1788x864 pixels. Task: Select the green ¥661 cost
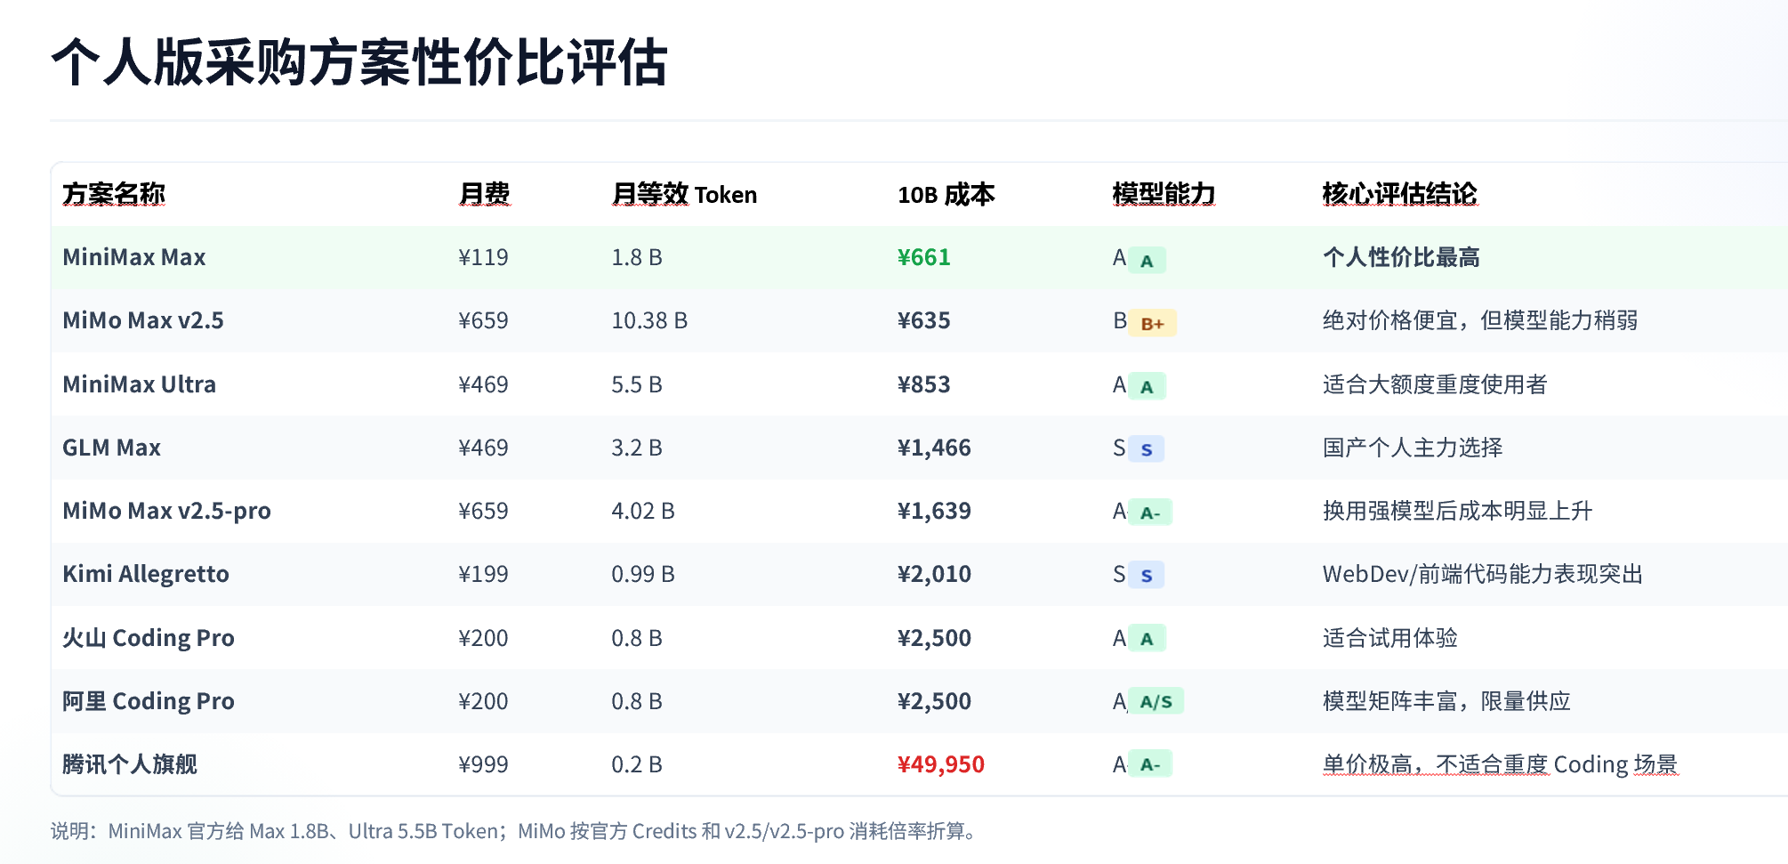(924, 257)
